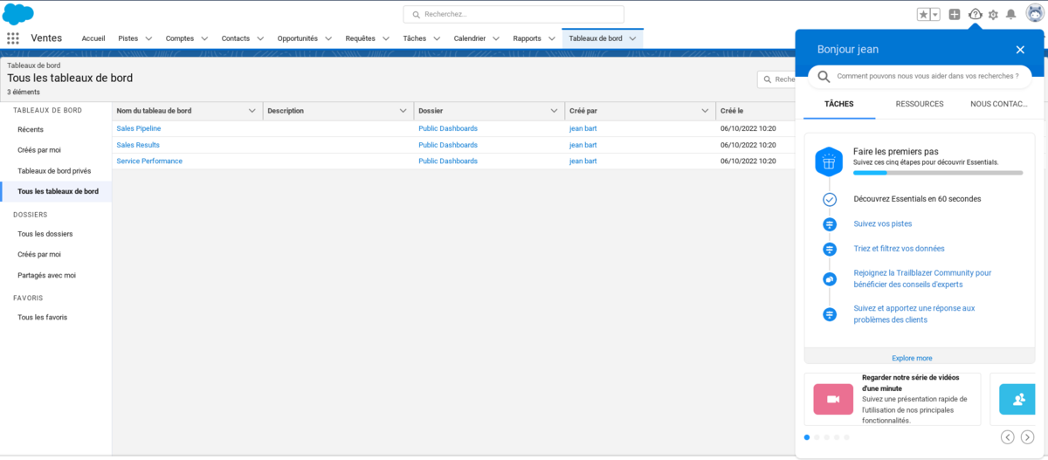Open the Description column menu chevron
This screenshot has height=460, width=1048.
403,111
